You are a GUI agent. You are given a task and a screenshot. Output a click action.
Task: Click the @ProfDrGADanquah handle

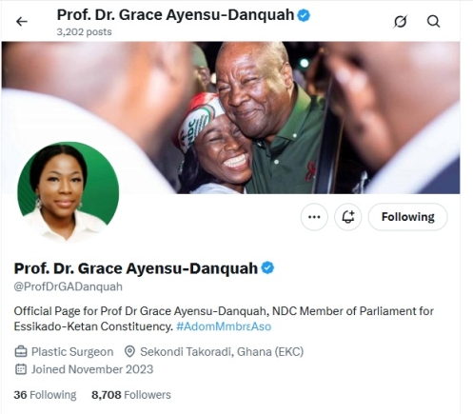click(x=69, y=286)
